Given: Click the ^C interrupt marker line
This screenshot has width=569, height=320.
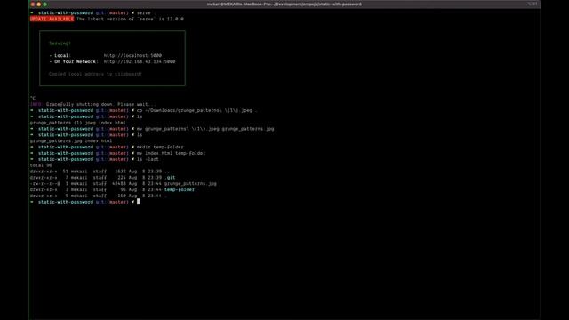Looking at the screenshot, I should (x=33, y=98).
